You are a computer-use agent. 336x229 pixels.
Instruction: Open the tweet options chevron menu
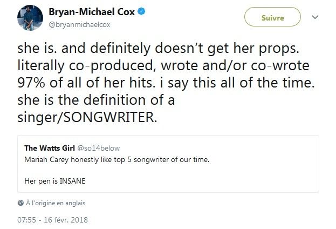(x=315, y=18)
